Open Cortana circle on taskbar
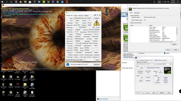 [11, 2]
